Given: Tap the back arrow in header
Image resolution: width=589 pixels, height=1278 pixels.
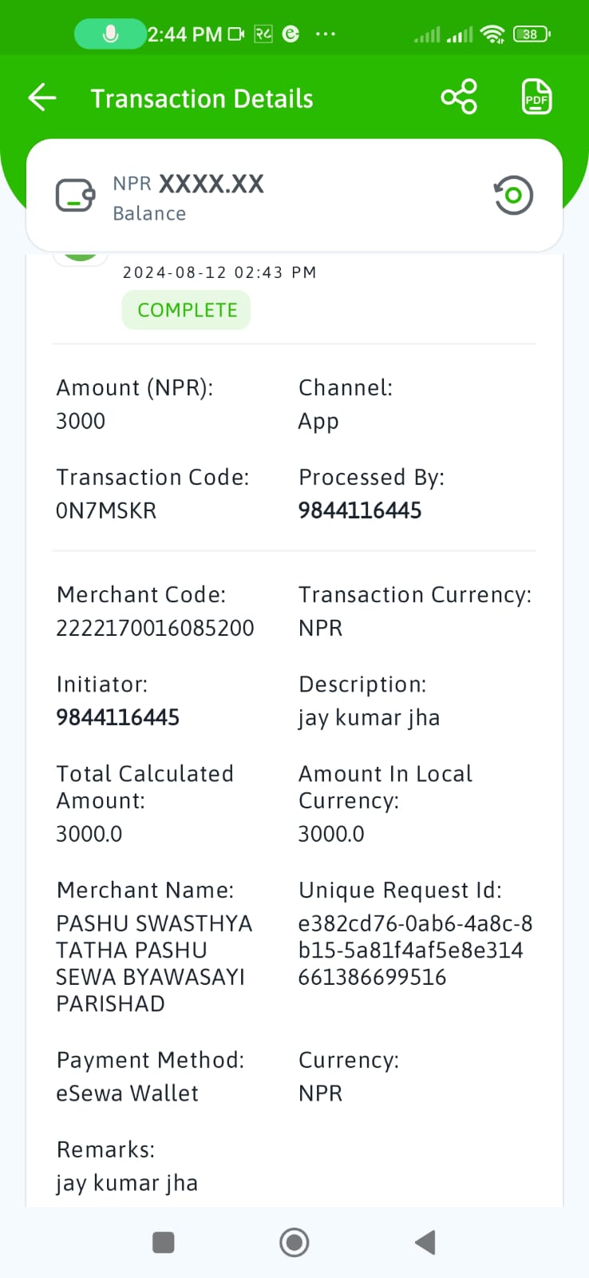Looking at the screenshot, I should [42, 98].
